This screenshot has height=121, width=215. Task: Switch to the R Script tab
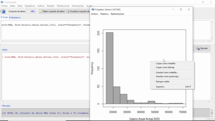point(4,17)
